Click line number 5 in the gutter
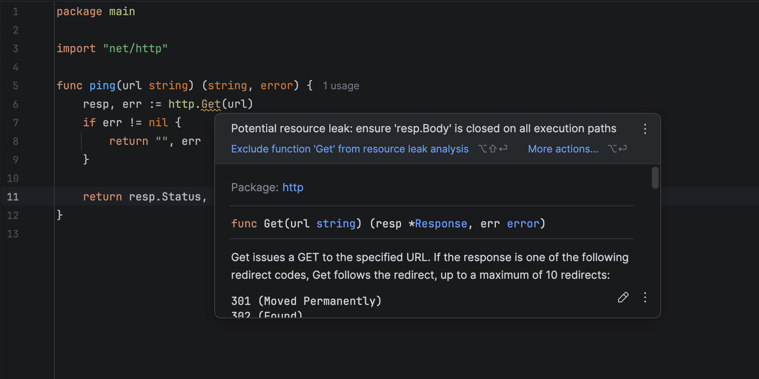 [x=16, y=86]
